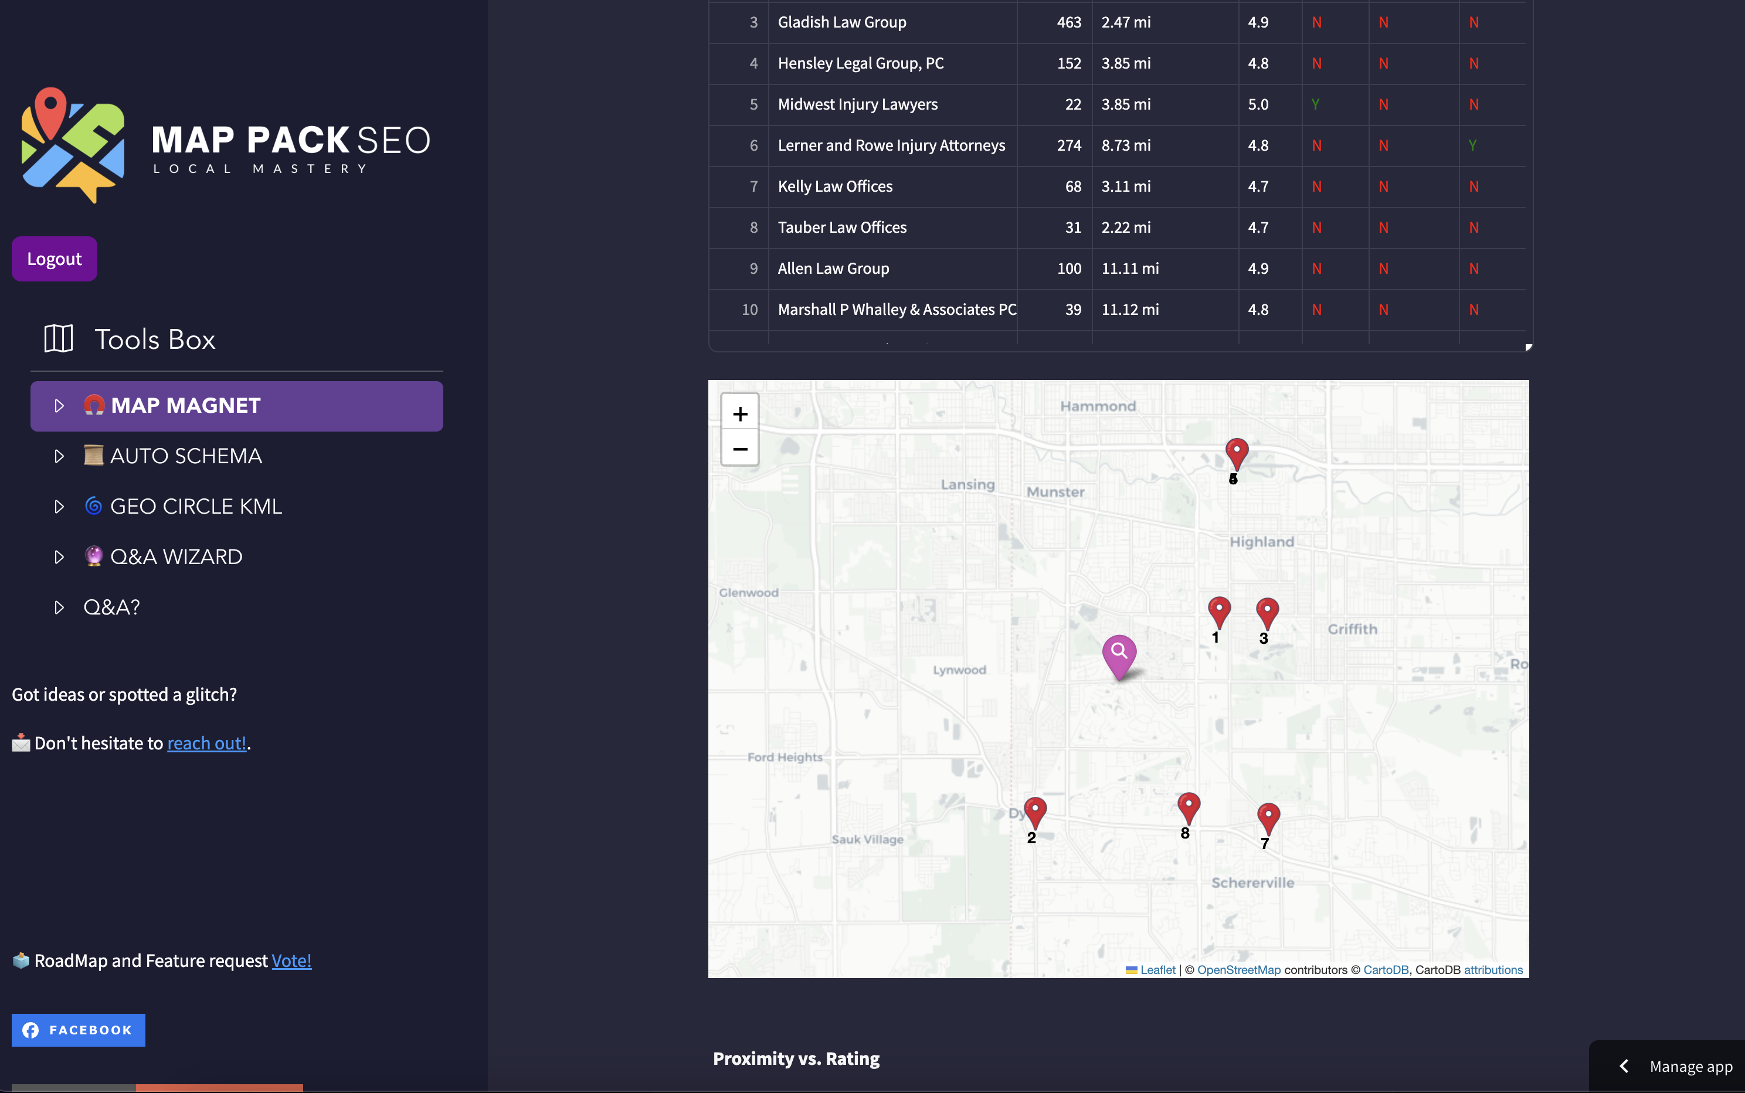
Task: Zoom out on the map
Action: pyautogui.click(x=739, y=449)
